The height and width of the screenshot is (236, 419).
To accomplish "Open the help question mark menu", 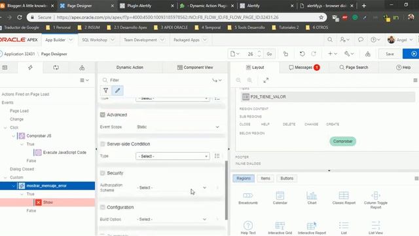I will (375, 40).
